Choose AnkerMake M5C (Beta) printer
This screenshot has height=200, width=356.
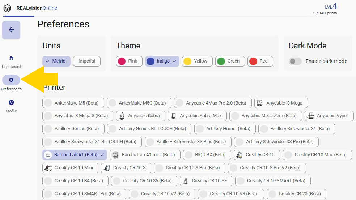(139, 103)
